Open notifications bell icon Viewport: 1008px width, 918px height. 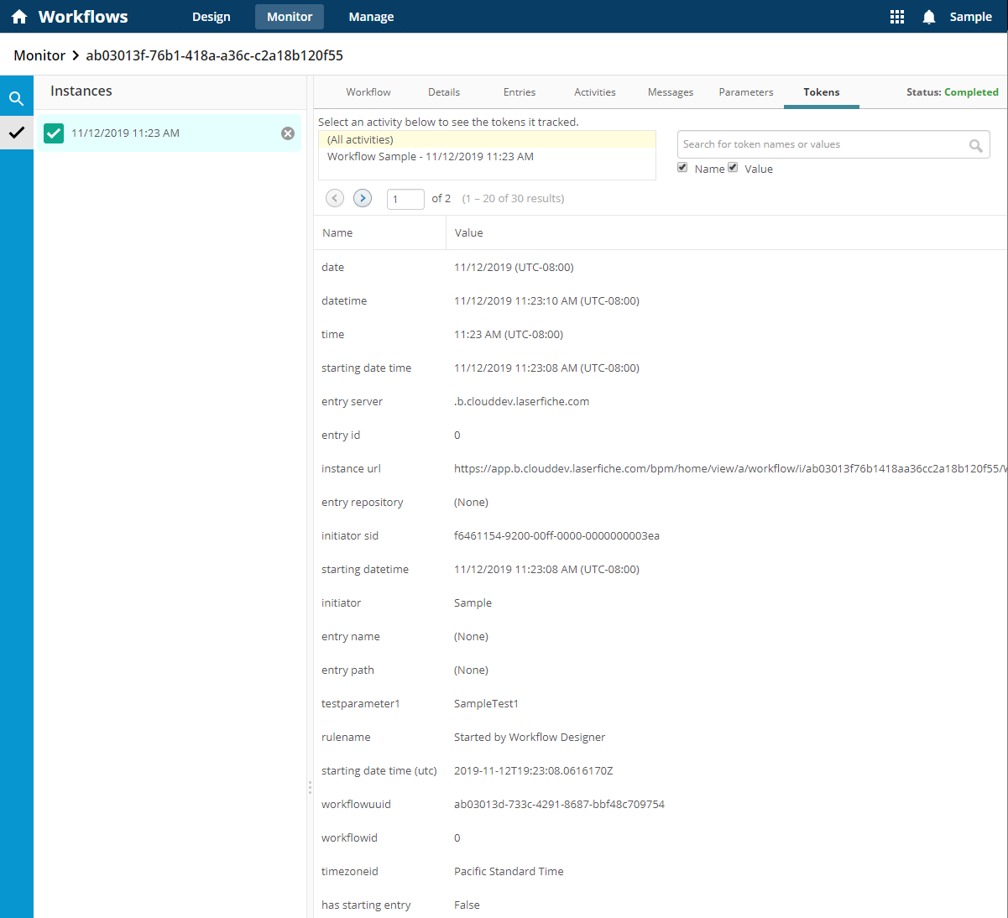(x=928, y=17)
